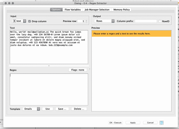Click into the Regex text area
The width and height of the screenshot is (179, 129).
[x=49, y=89]
